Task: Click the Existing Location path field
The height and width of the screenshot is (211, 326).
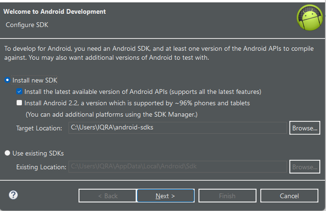Action: [178, 166]
